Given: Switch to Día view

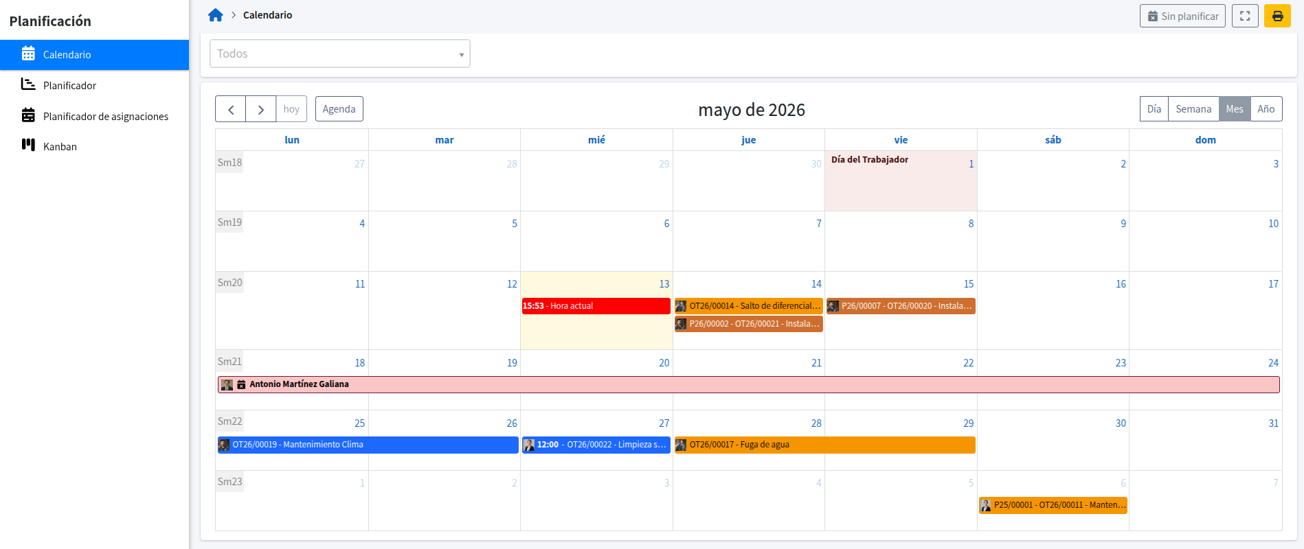Looking at the screenshot, I should (1154, 109).
